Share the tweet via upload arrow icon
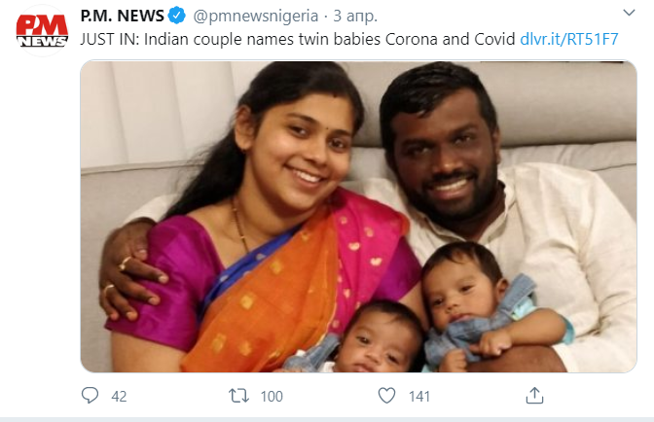The image size is (654, 422). click(x=534, y=396)
